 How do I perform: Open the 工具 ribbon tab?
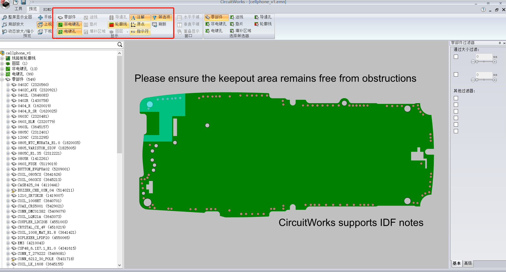18,9
